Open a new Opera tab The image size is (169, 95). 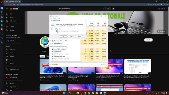tap(22, 1)
